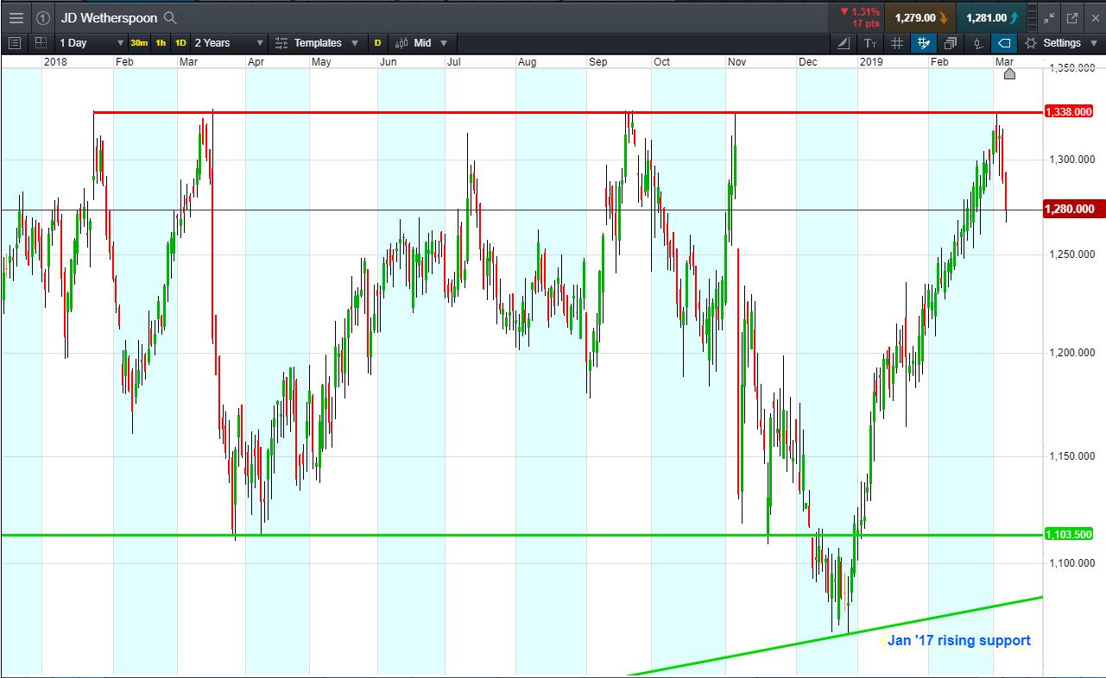Click the 1.31% price change indicator

click(859, 12)
